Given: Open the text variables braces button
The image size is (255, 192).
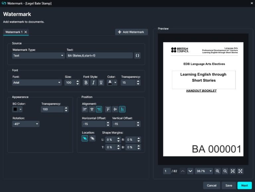Looking at the screenshot, I should click(x=137, y=56).
